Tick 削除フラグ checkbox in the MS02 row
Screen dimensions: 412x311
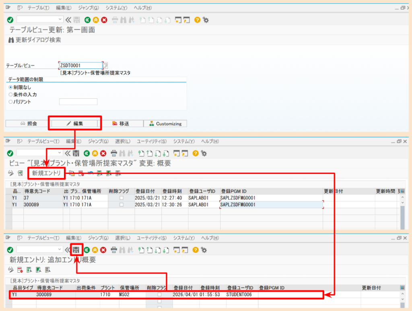(x=159, y=295)
